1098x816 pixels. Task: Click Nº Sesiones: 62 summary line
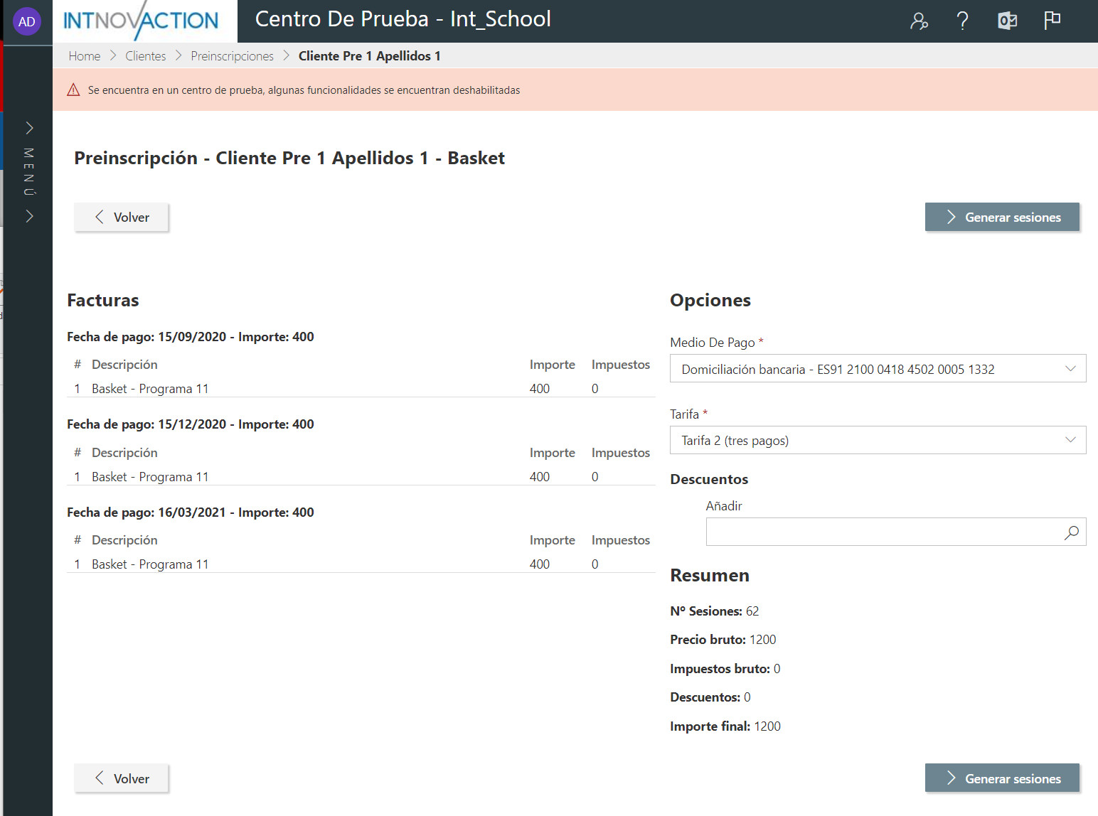[x=715, y=611]
